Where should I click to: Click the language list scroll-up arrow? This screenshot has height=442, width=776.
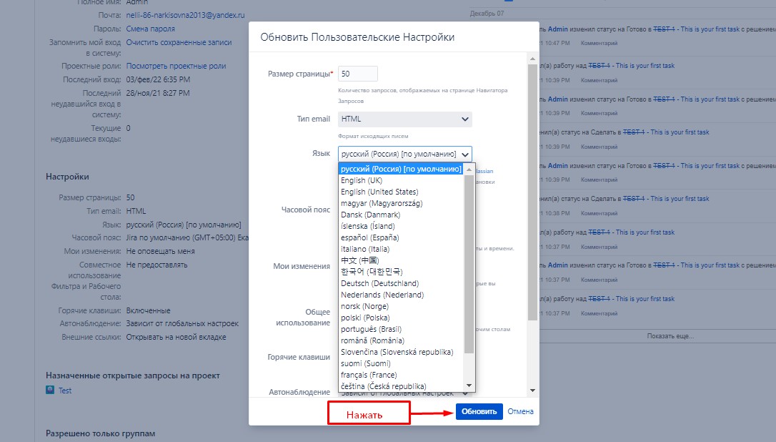[x=469, y=170]
